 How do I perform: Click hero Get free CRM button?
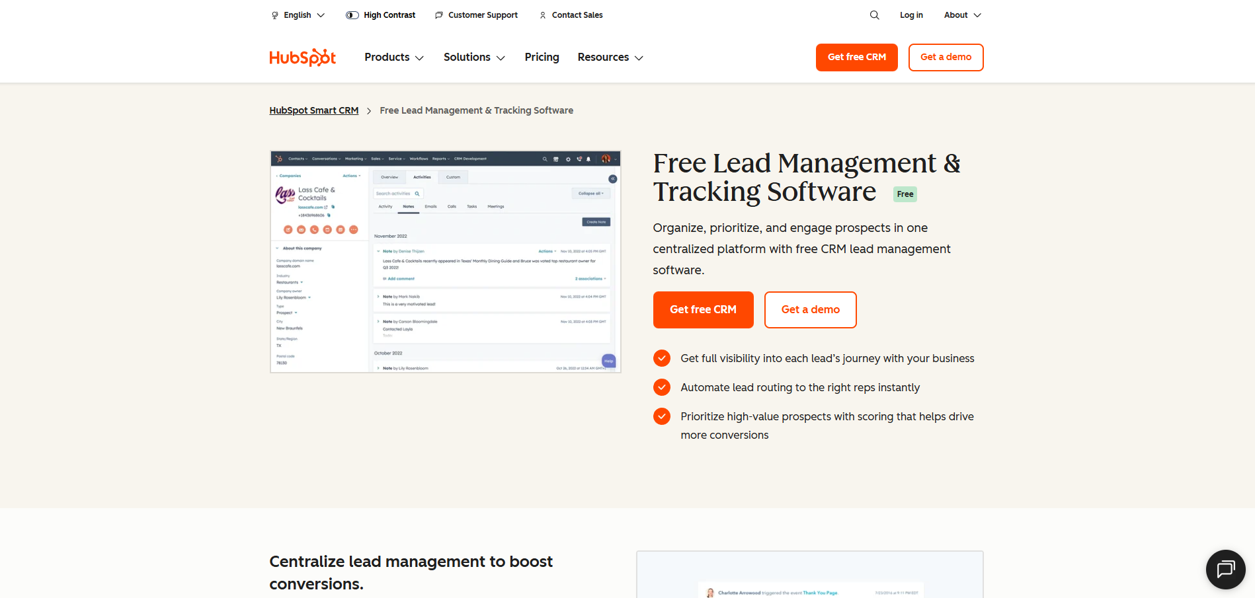point(703,310)
